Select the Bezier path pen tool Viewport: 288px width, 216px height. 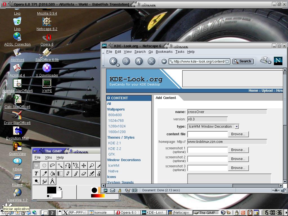coord(68,165)
